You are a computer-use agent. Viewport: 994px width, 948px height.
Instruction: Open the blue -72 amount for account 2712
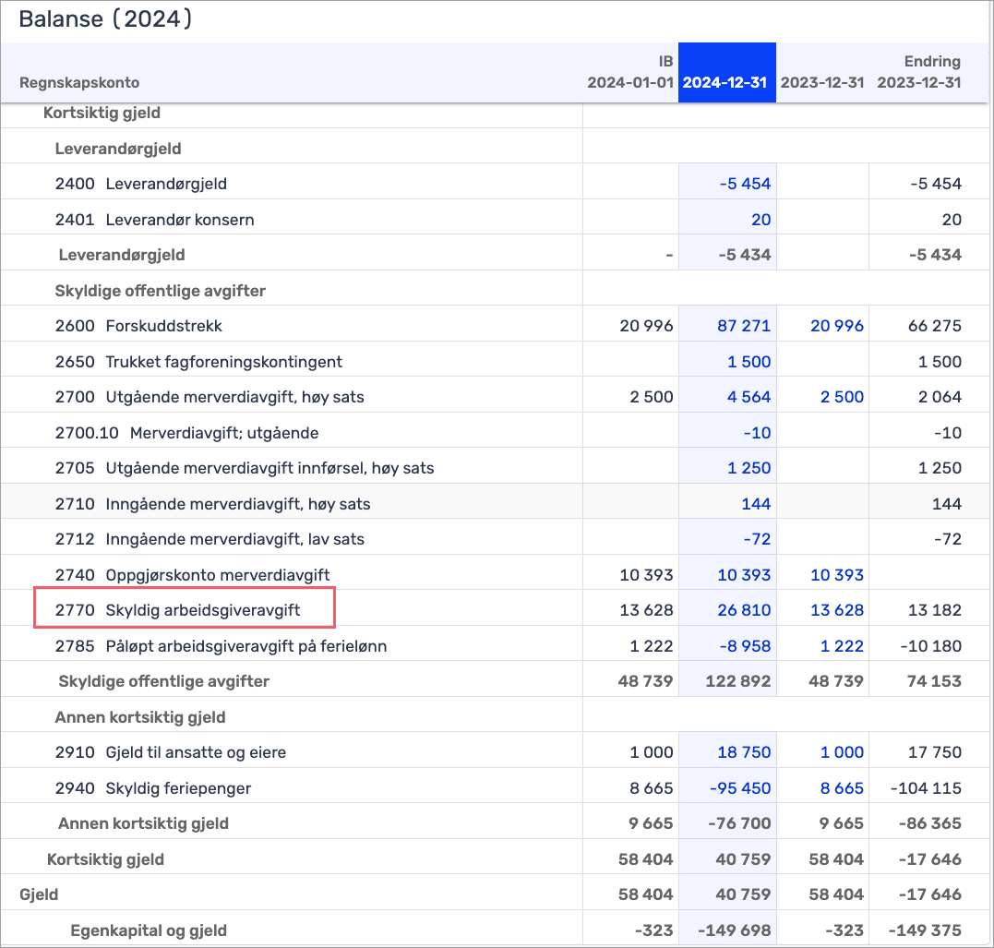[x=755, y=539]
